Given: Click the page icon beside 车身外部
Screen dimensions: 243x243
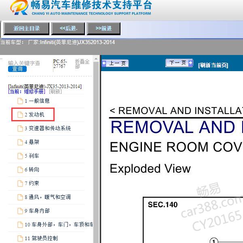Looking at the screenshot, I should coord(20,224).
